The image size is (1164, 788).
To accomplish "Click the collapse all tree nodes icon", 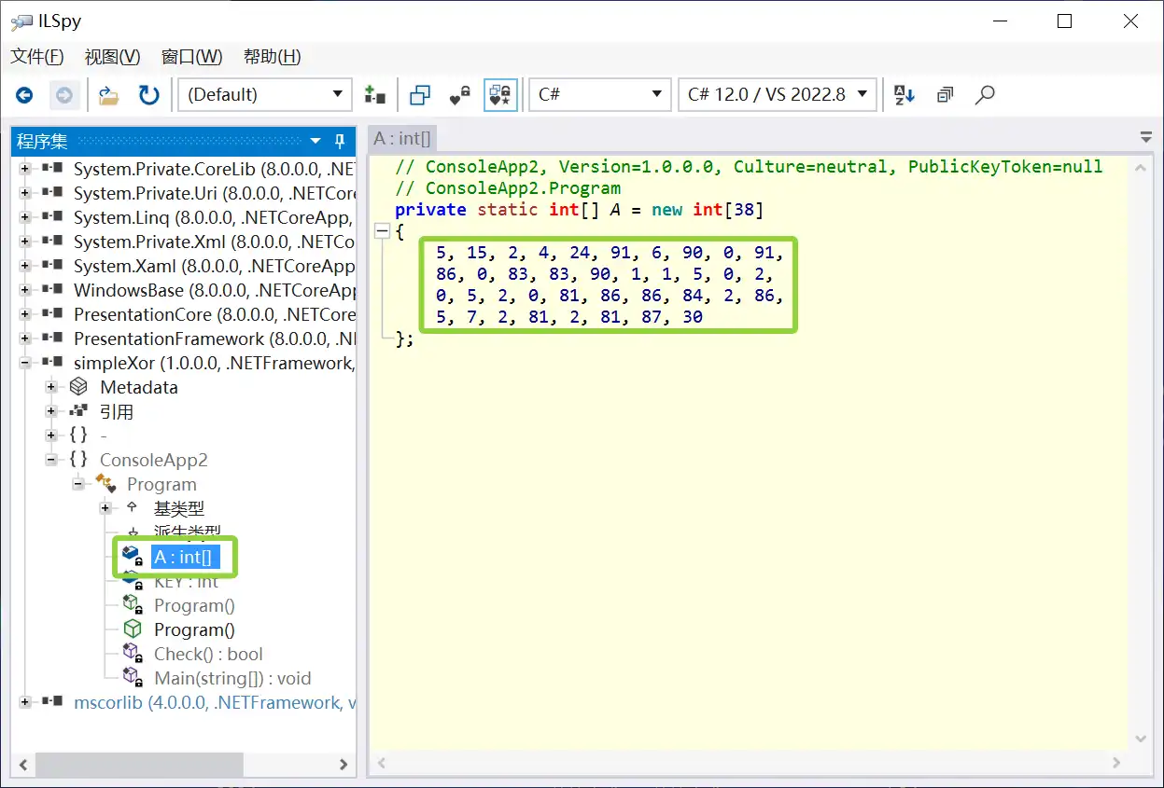I will tap(946, 94).
